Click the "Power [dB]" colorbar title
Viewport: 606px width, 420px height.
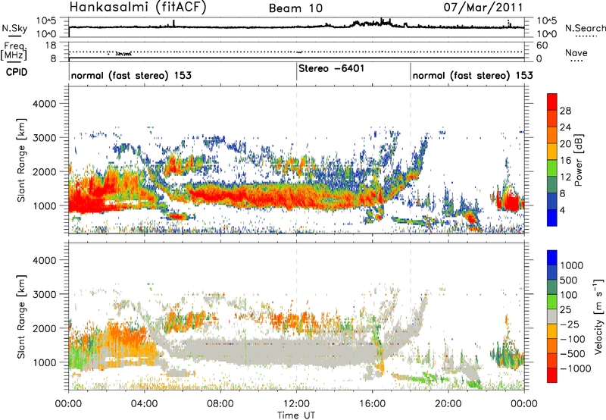point(579,160)
